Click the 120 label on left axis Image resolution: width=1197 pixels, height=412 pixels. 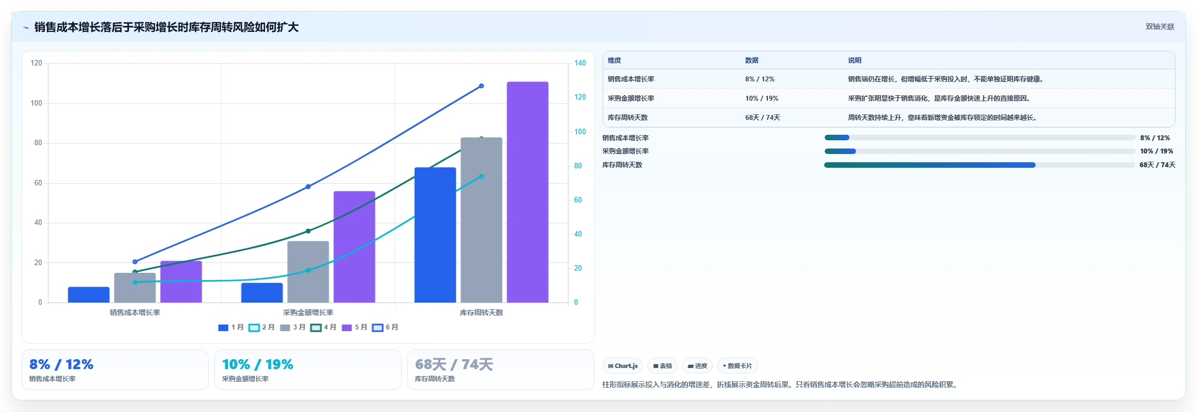coord(36,63)
